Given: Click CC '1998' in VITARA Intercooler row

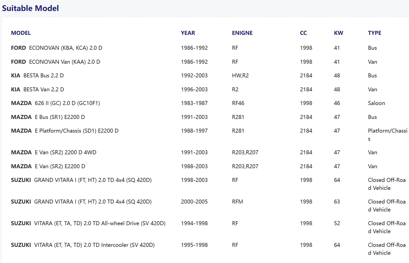Looking at the screenshot, I should tap(306, 245).
